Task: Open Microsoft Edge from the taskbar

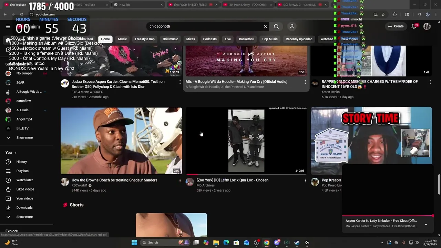Action: pos(226,242)
